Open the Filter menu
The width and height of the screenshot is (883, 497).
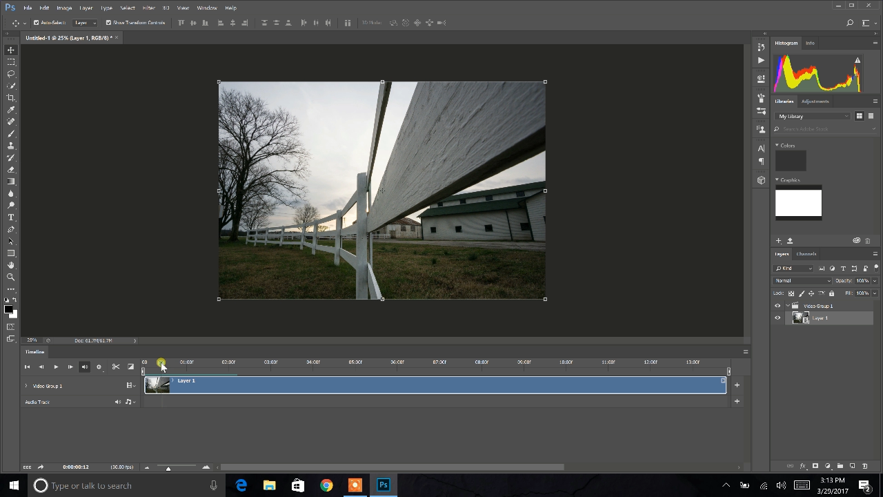pos(148,8)
